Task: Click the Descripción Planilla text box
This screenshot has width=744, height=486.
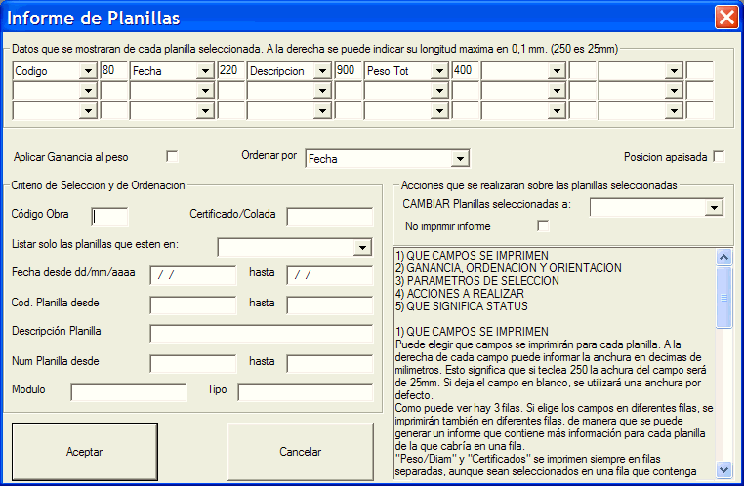Action: pyautogui.click(x=261, y=335)
